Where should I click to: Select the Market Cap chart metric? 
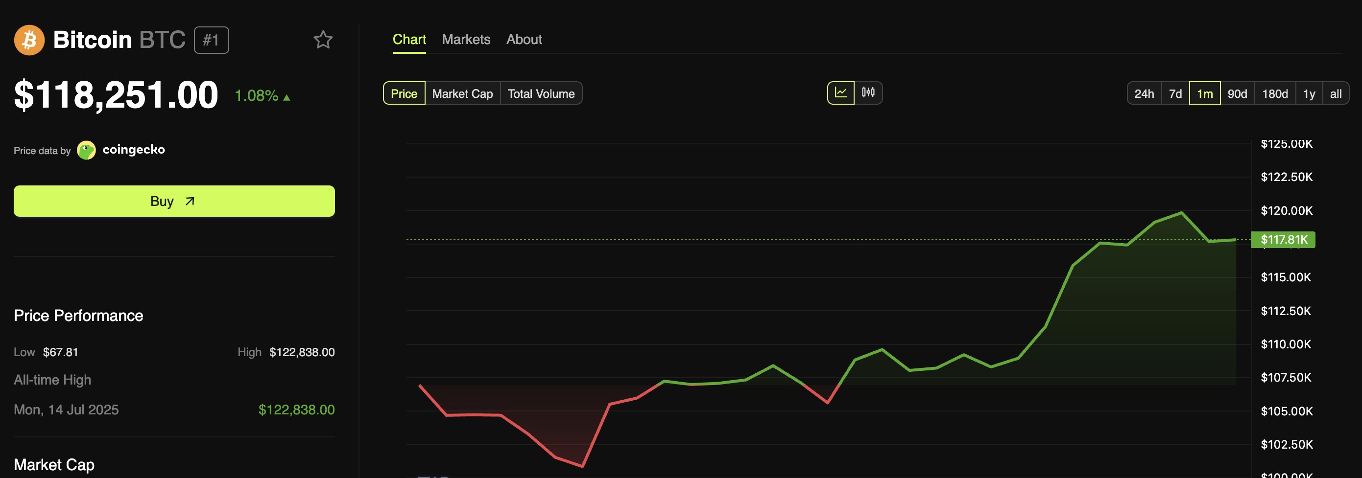click(x=463, y=93)
